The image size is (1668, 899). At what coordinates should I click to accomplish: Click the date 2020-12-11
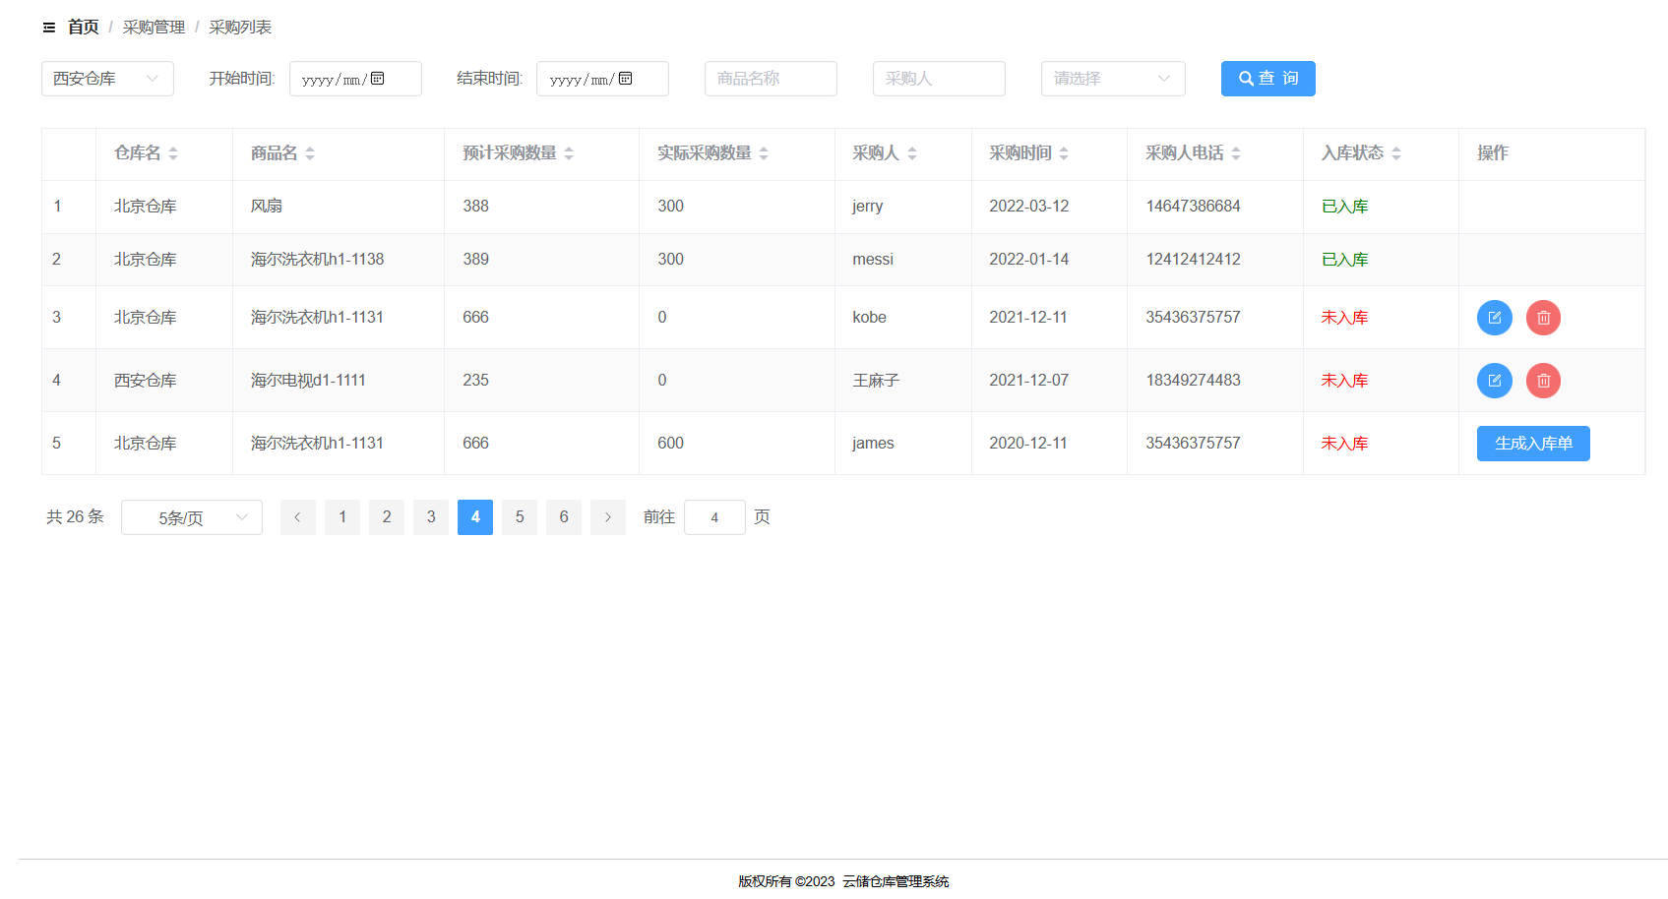(1028, 444)
